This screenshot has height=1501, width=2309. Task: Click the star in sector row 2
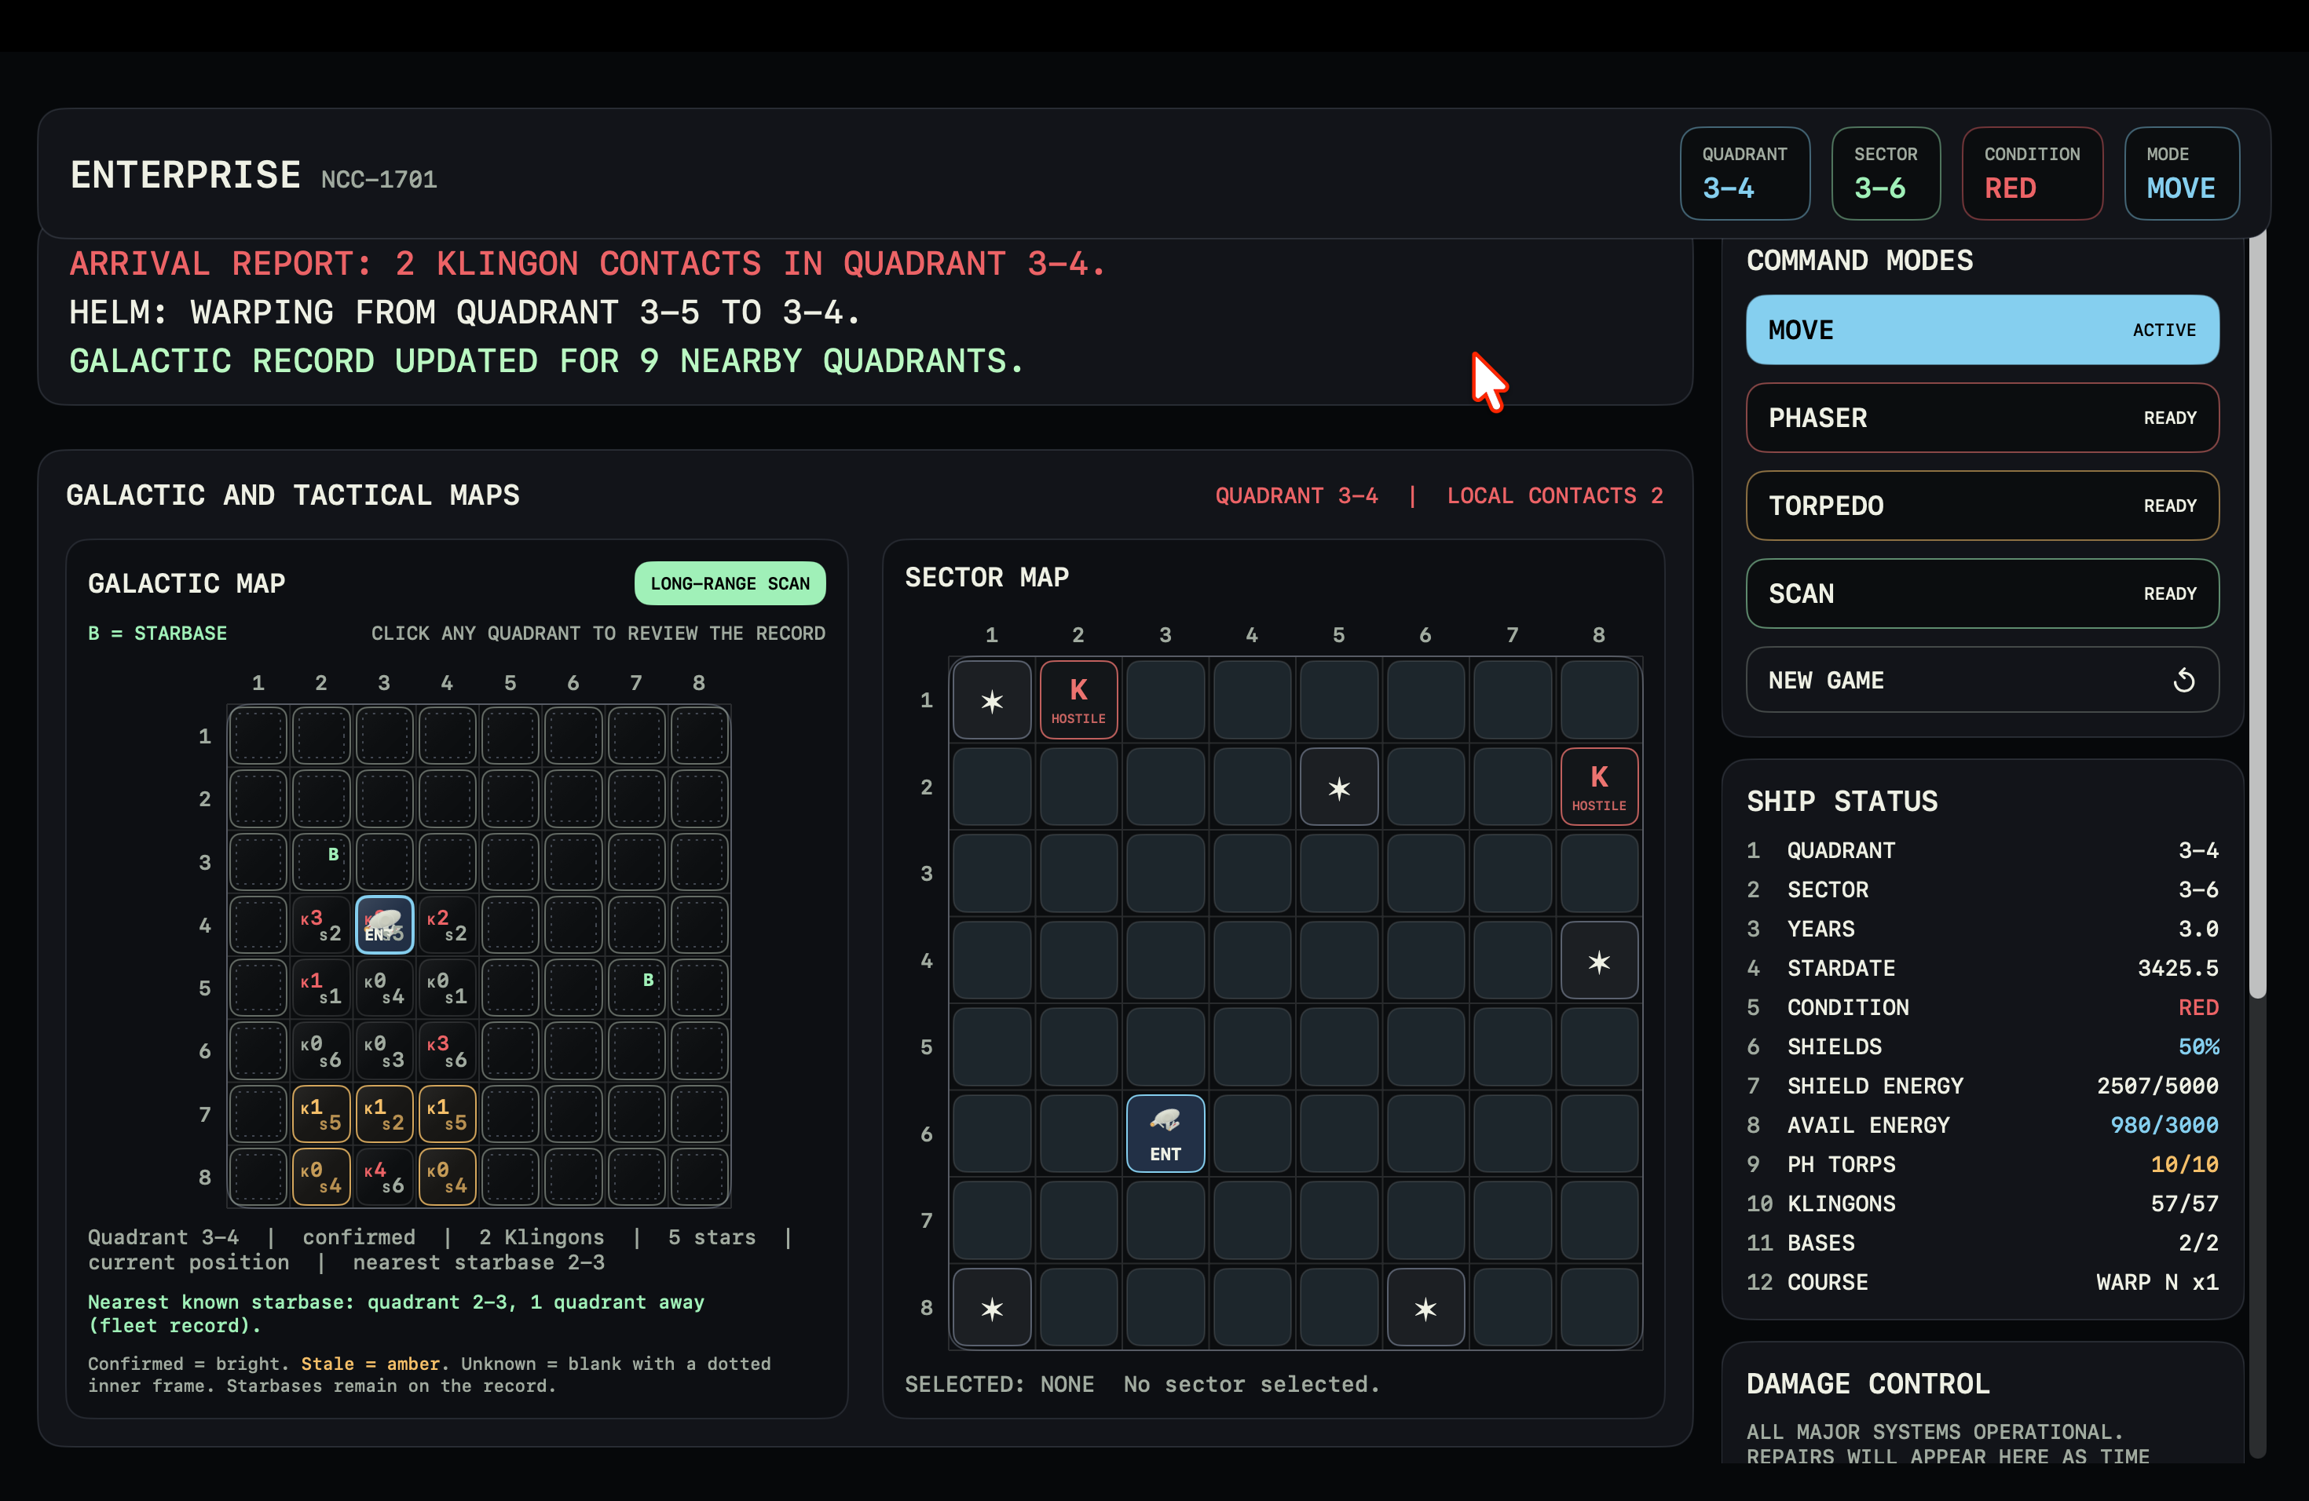(1337, 787)
